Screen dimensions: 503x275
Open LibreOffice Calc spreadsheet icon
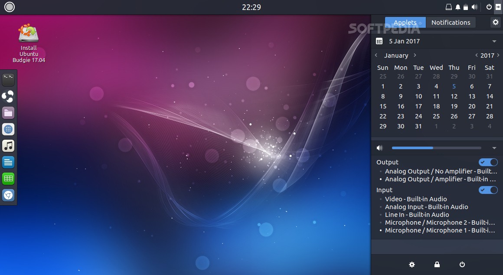click(8, 178)
